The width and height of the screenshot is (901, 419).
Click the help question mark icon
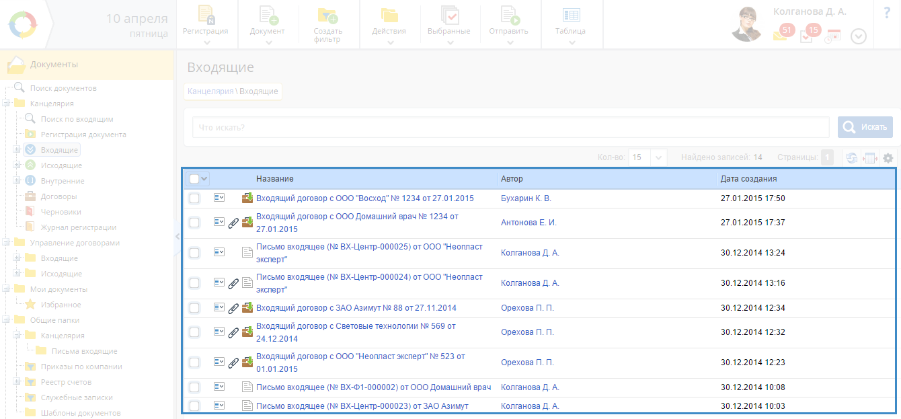click(886, 13)
